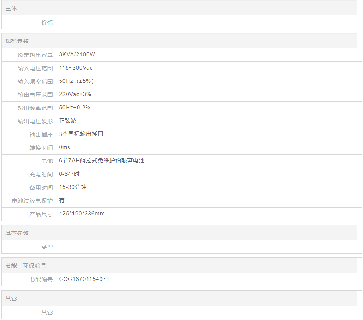This screenshot has width=363, height=320.
Task: Click the 电池过放电保护 label
Action: (32, 201)
